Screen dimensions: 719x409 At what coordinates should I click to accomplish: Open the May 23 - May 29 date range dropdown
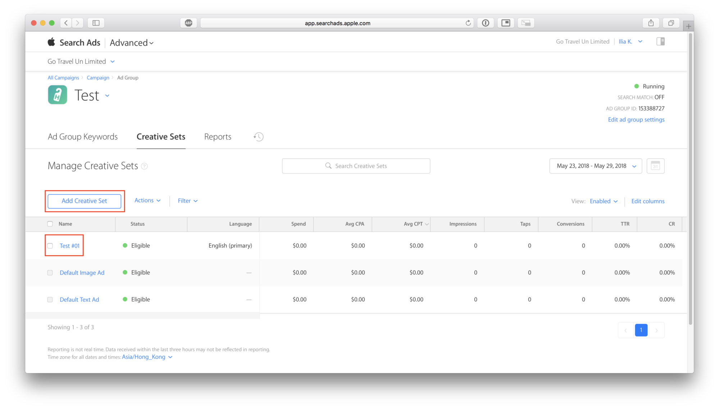(595, 166)
